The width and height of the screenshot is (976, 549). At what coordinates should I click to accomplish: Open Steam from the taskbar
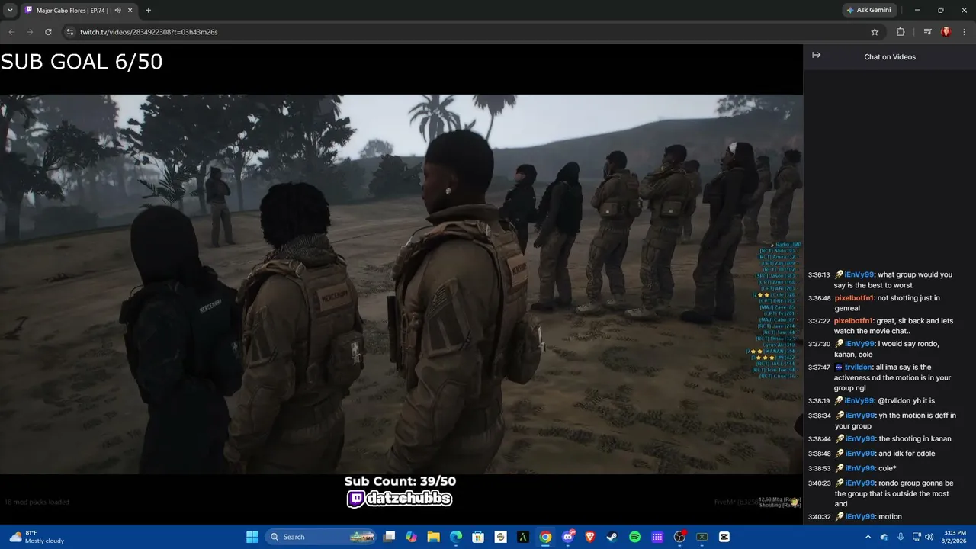pyautogui.click(x=612, y=537)
